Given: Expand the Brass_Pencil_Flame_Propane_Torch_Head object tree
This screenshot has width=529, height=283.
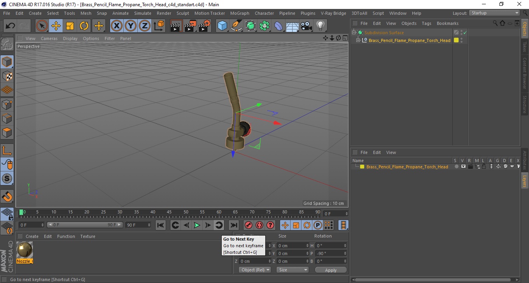Looking at the screenshot, I should [358, 40].
